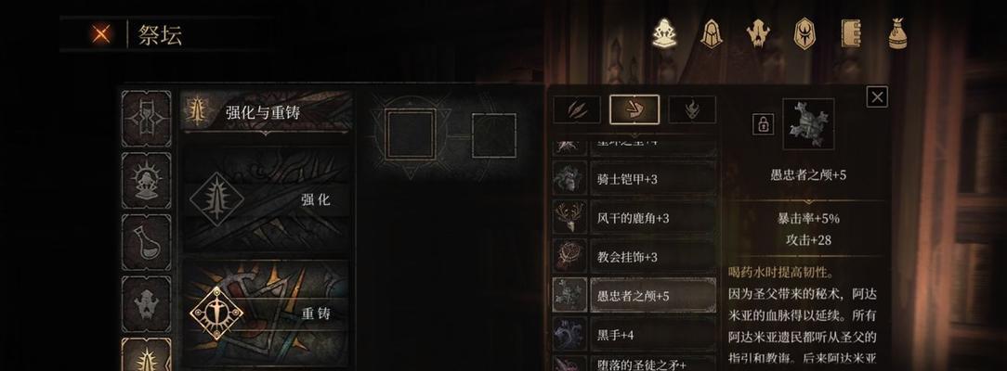The image size is (1007, 371).
Task: Switch to the flame filter tab
Action: point(692,109)
